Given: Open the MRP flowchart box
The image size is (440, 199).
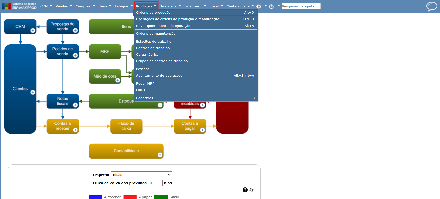Looking at the screenshot, I should point(105,51).
